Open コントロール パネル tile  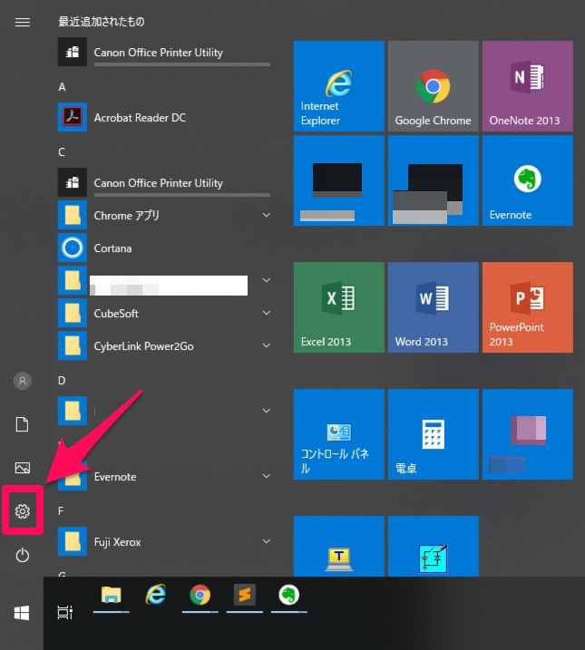(x=338, y=434)
